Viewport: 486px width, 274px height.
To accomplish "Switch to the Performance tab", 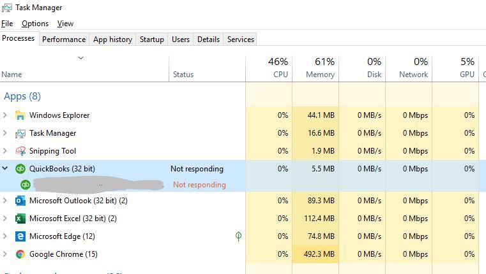I will point(64,40).
